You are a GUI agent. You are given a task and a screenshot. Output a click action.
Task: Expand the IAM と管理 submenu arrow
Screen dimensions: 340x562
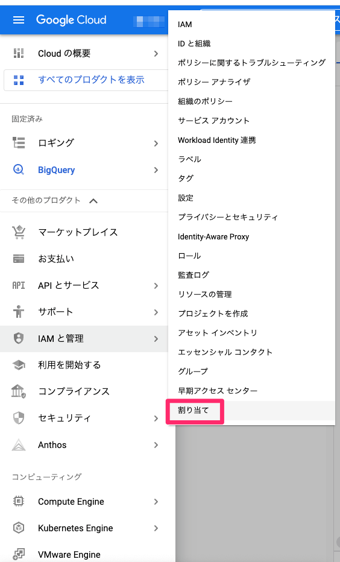pos(156,339)
